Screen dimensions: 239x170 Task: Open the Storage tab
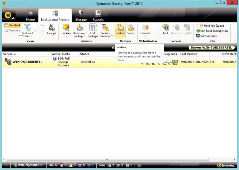(81, 16)
